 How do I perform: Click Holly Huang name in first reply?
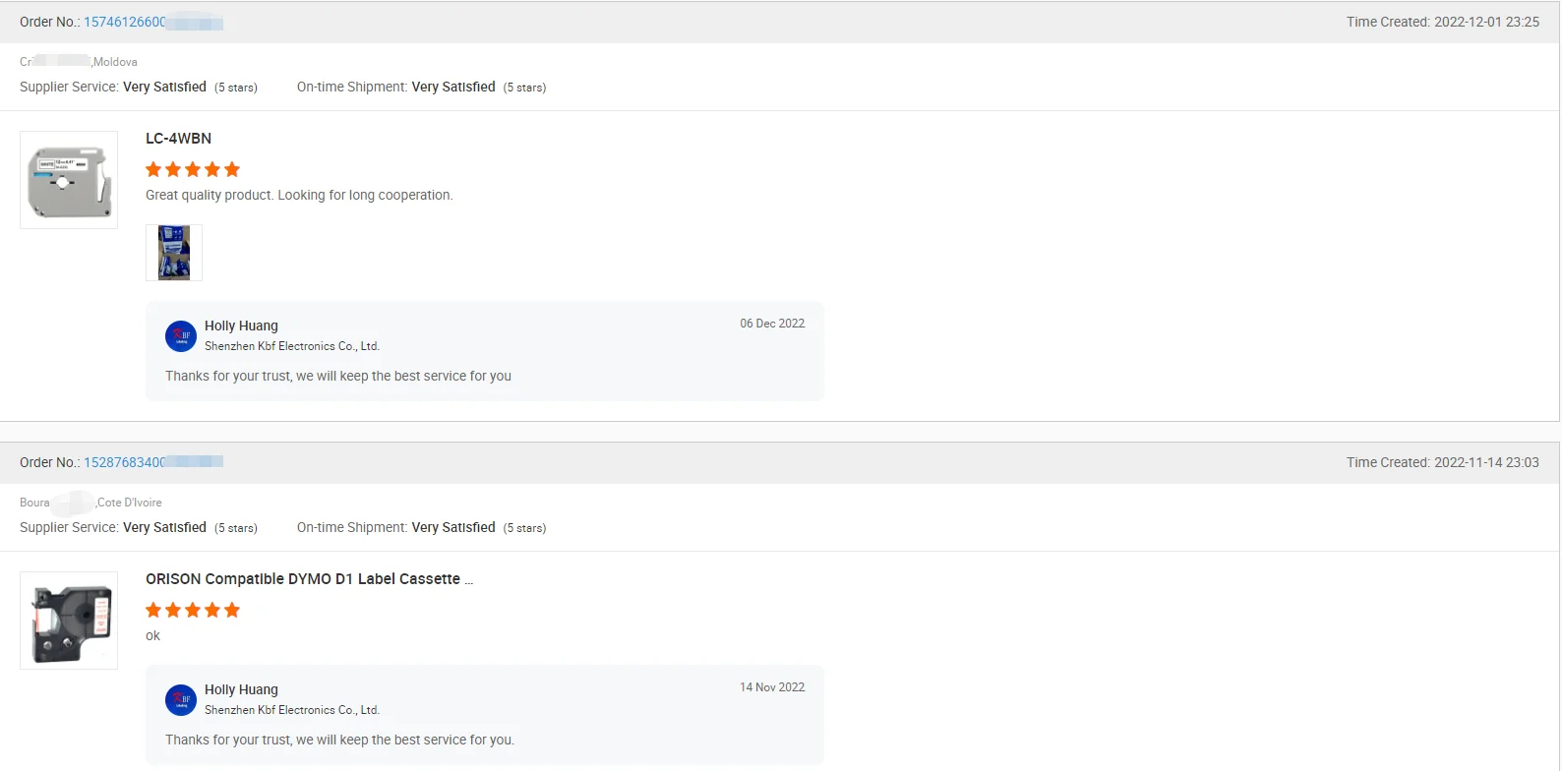coord(241,326)
